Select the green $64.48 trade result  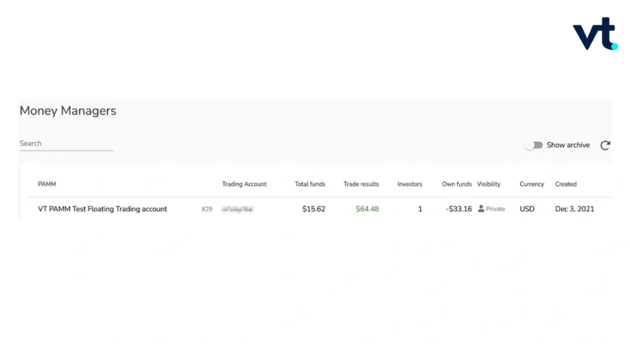[367, 209]
